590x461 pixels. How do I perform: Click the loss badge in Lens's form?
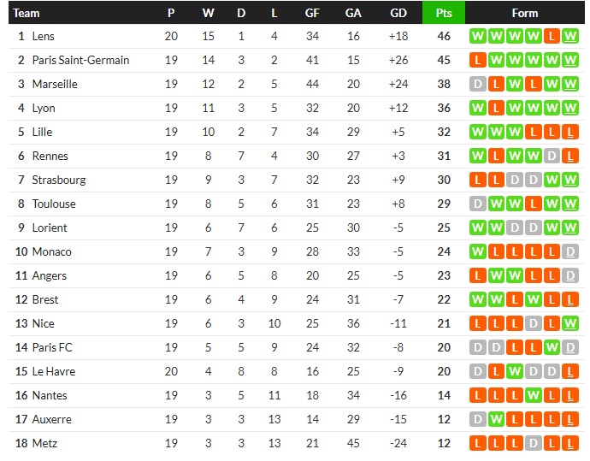[x=552, y=37]
